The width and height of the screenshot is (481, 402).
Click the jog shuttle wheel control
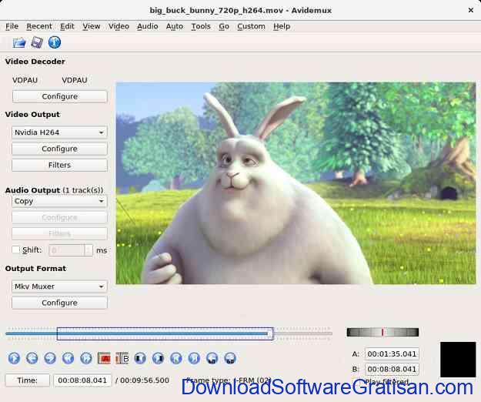pyautogui.click(x=382, y=332)
